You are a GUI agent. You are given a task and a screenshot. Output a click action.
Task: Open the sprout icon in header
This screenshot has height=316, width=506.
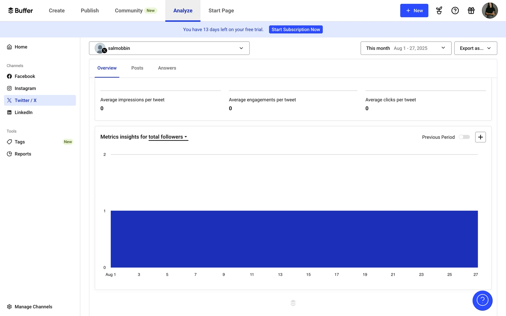pos(439,11)
